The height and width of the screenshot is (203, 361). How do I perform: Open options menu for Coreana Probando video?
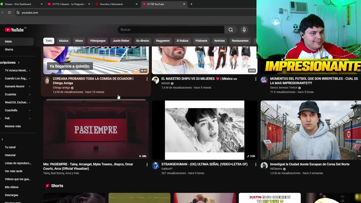pyautogui.click(x=147, y=79)
